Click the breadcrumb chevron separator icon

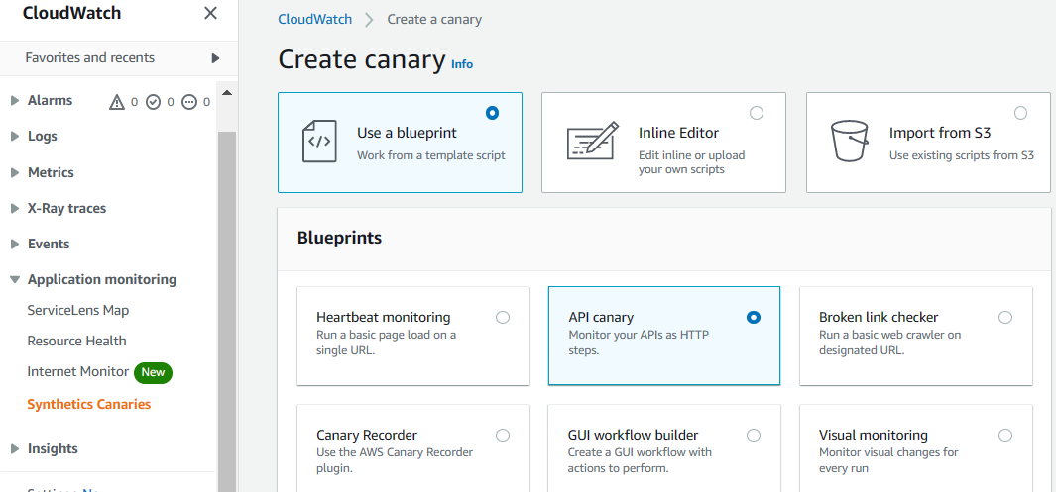[370, 20]
